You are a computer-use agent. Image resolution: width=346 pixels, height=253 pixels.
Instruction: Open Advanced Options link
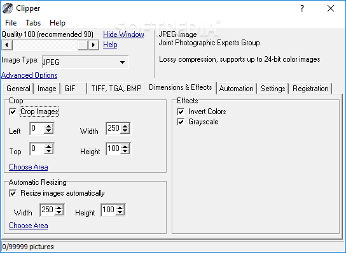point(29,75)
